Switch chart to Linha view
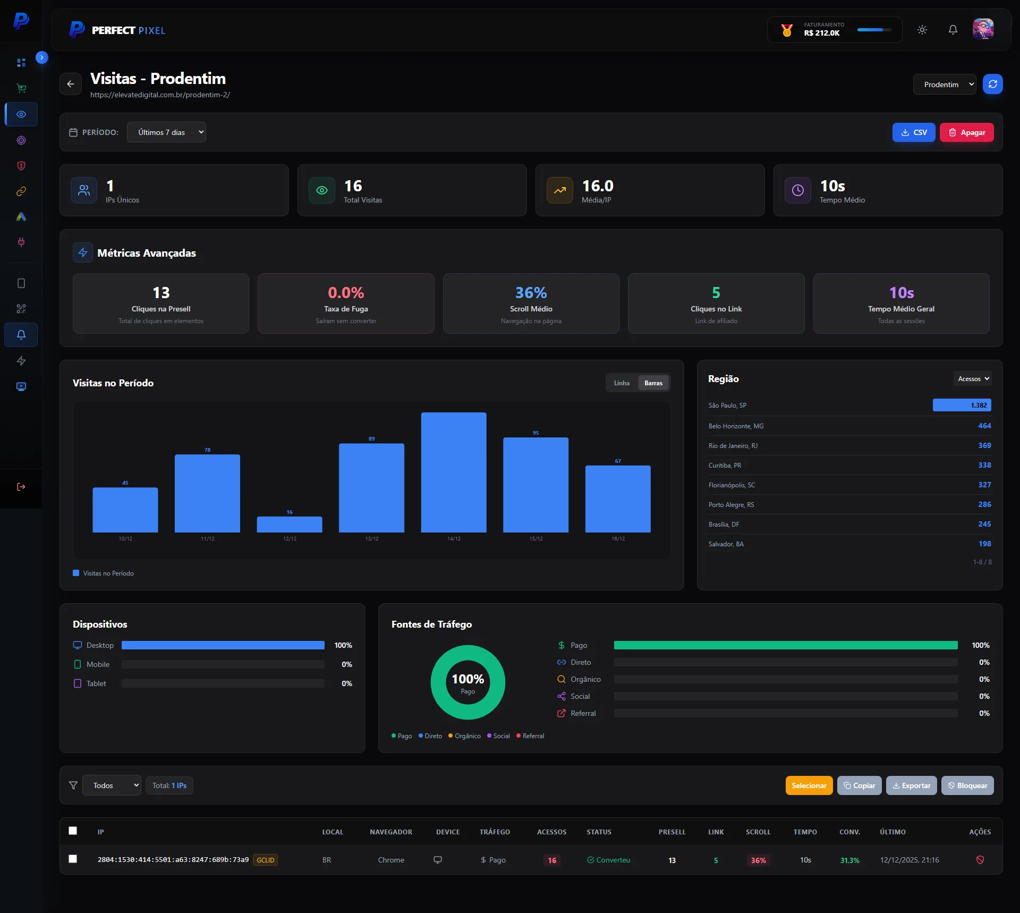The height and width of the screenshot is (913, 1020). (622, 383)
